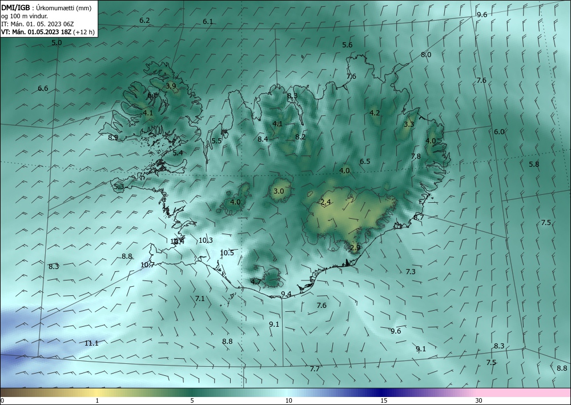Click the 8.0 value label
571x405 pixels.
426,55
